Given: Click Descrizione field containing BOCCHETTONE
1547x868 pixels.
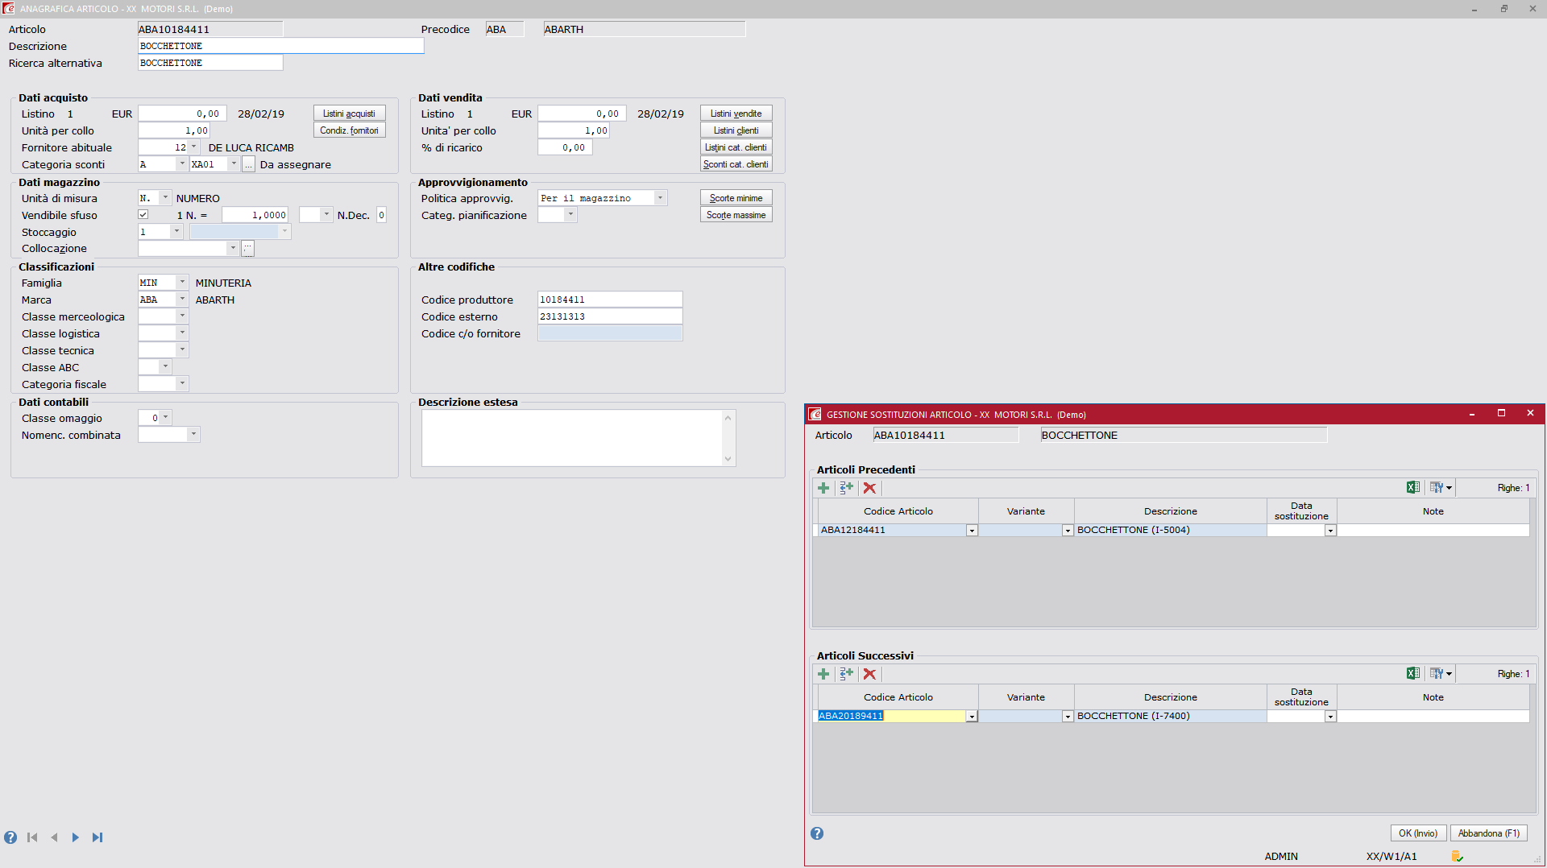Looking at the screenshot, I should point(280,46).
